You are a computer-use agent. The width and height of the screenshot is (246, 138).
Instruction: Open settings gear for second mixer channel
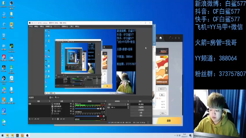tap(104, 116)
